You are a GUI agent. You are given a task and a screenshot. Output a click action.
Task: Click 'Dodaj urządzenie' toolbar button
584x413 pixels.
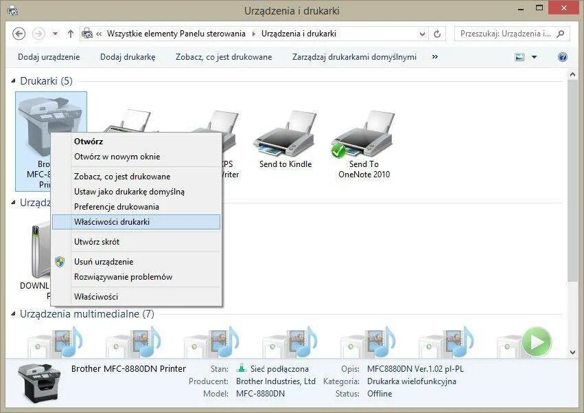point(49,57)
